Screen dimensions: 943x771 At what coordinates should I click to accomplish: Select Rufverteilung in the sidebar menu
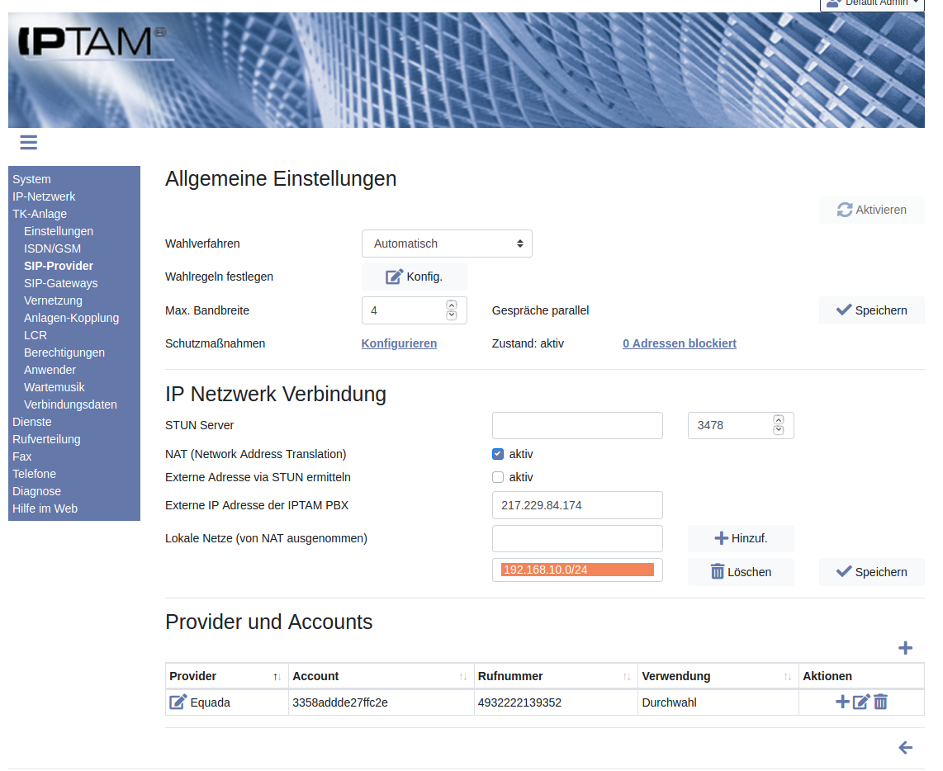pyautogui.click(x=46, y=439)
